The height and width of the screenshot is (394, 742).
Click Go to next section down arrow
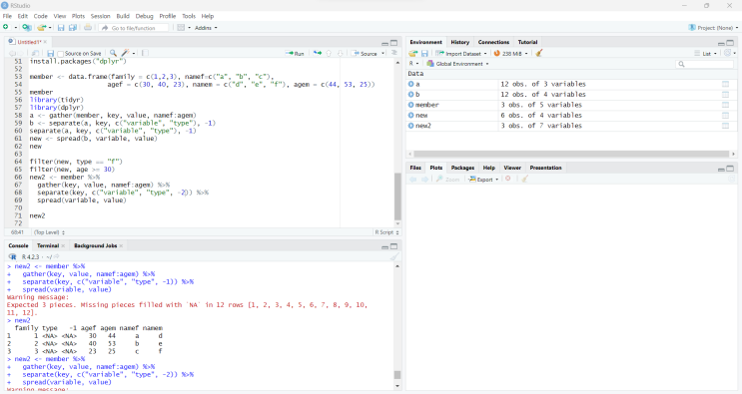tap(340, 53)
